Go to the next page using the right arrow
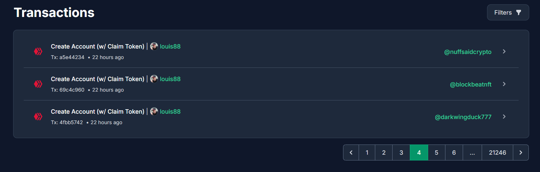The height and width of the screenshot is (172, 540). 521,153
